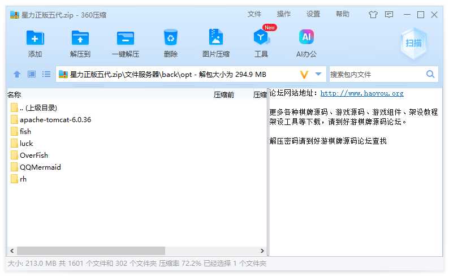Image resolution: width=449 pixels, height=276 pixels.
Task: Click the 一键解压 one-click extract icon
Action: pos(126,38)
